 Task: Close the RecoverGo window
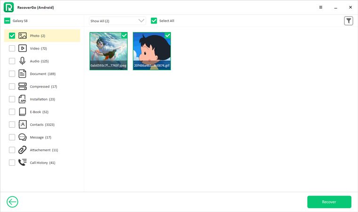[x=350, y=8]
